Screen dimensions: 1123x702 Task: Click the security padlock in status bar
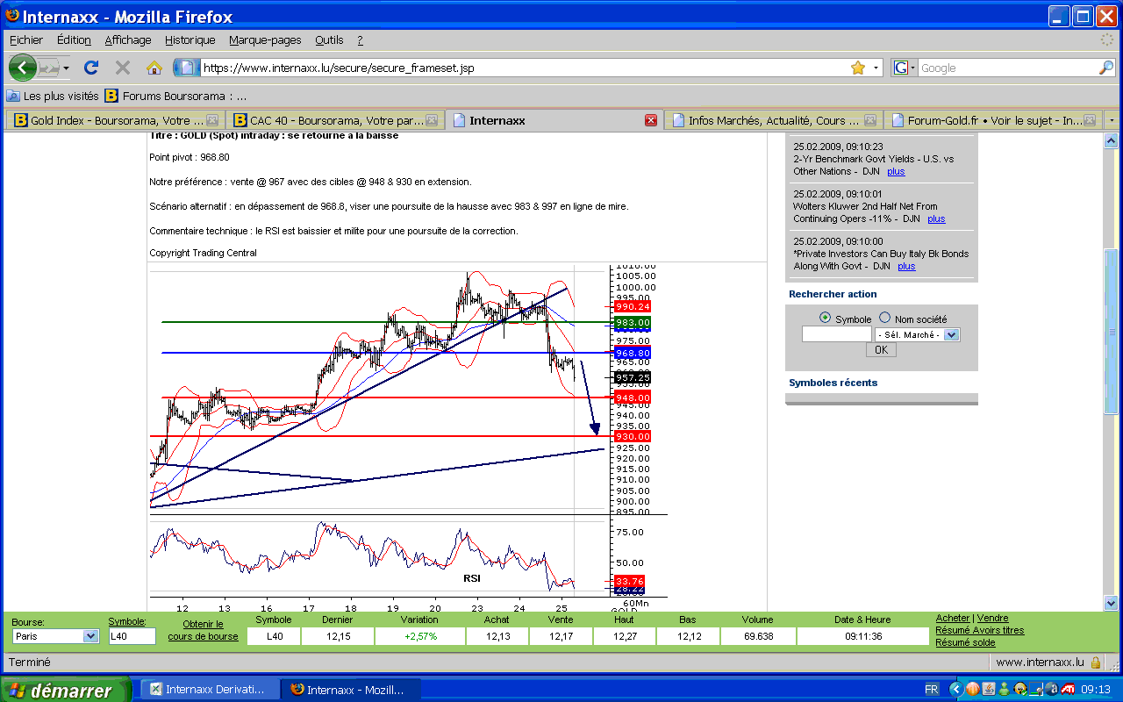pyautogui.click(x=1096, y=663)
